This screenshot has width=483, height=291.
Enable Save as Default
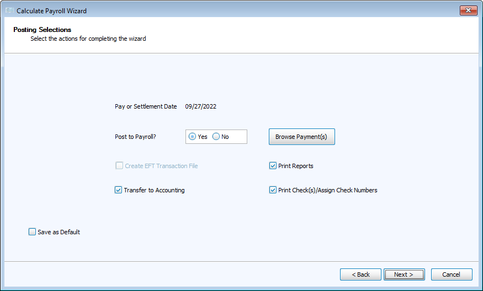(x=32, y=232)
